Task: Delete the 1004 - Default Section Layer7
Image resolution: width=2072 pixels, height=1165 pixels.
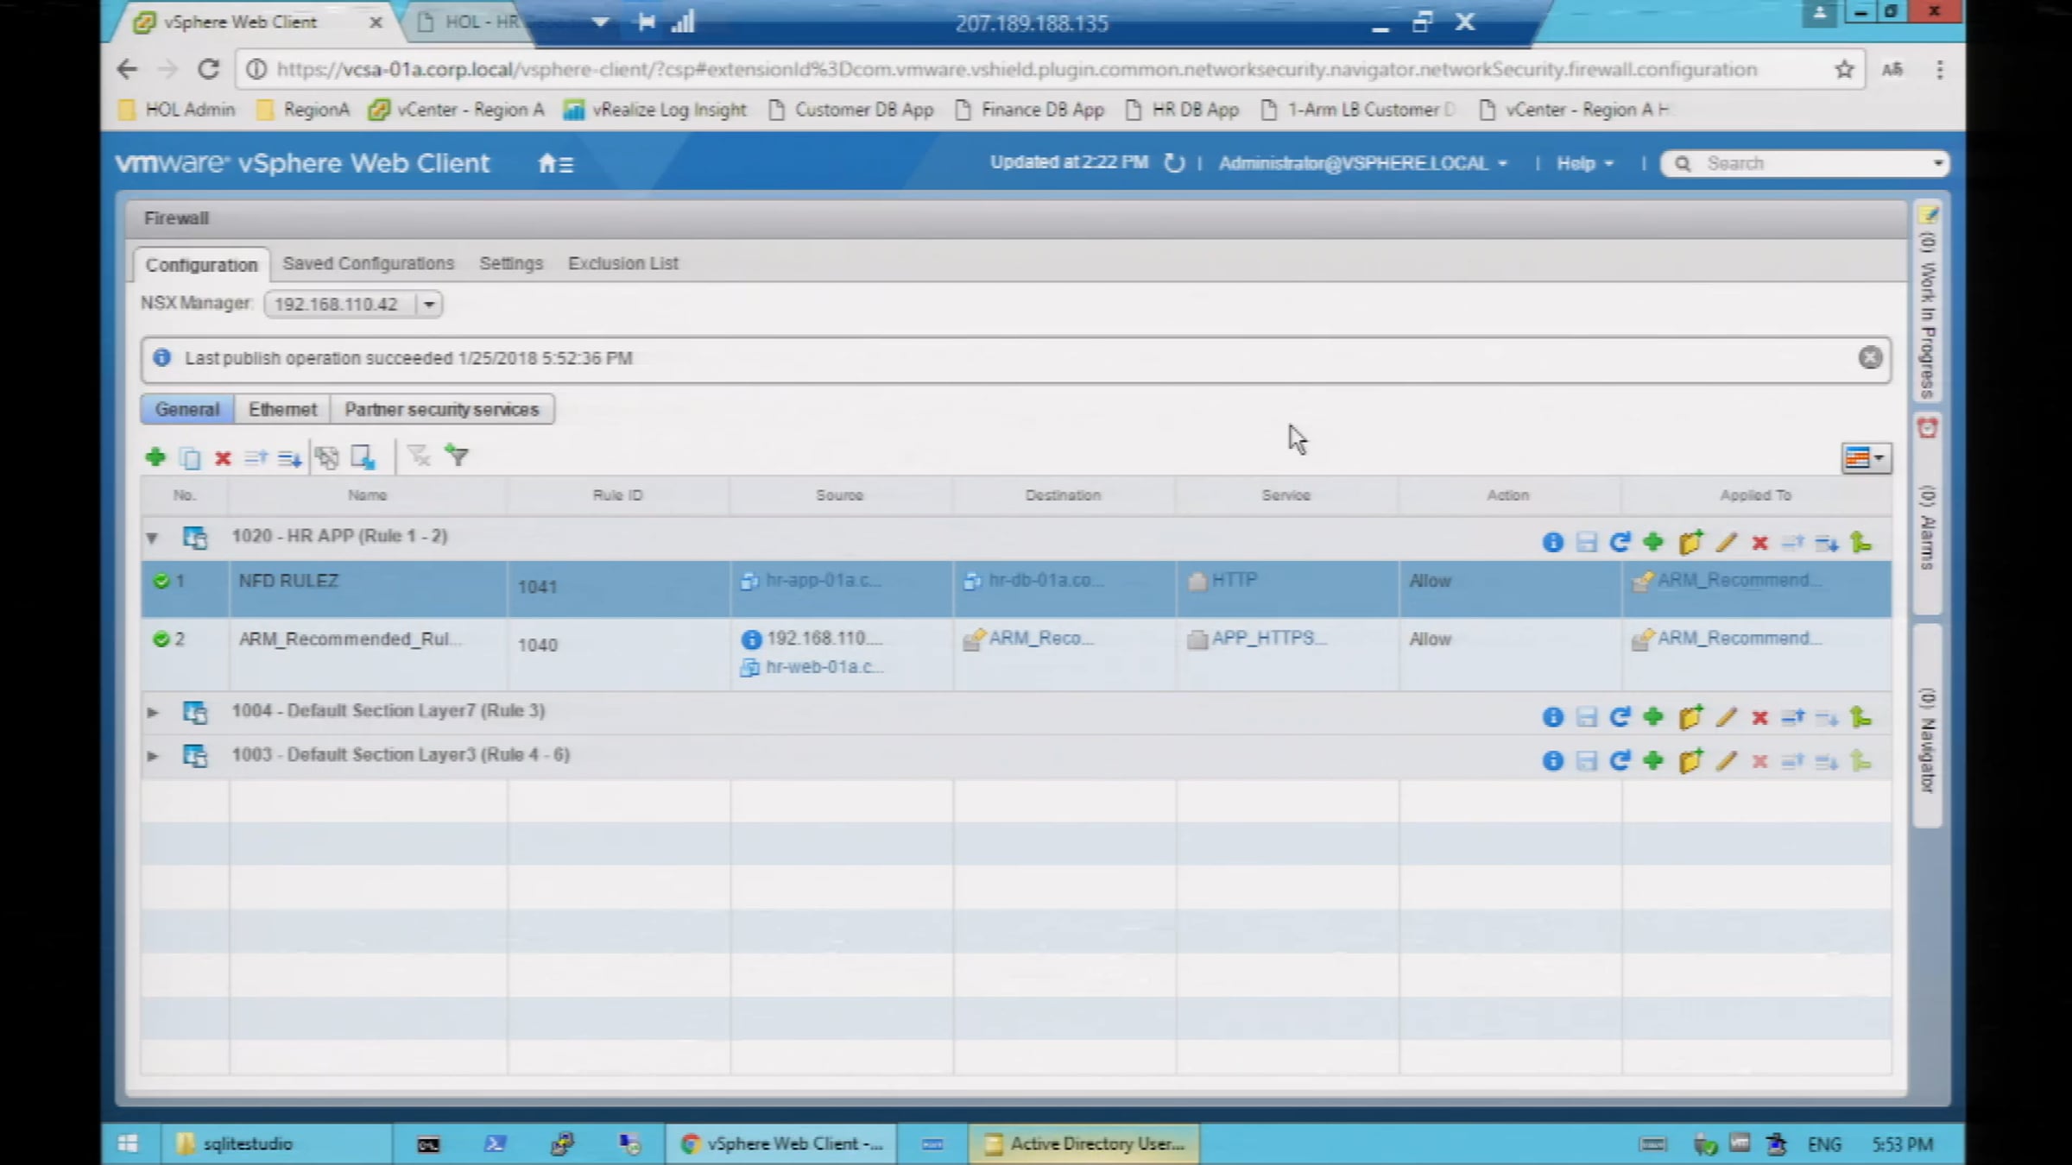Action: (x=1759, y=718)
